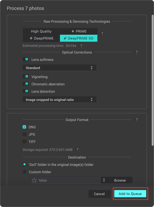154x207 pixels.
Task: Select 'DxO' folder in original image folder
Action: (24, 165)
